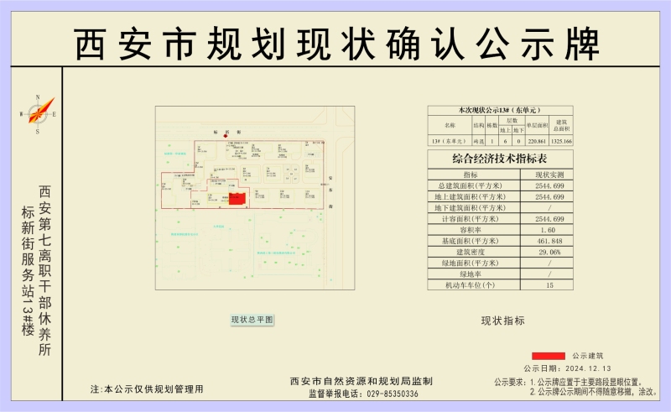Click the red highlighted building on site plan
Viewport: 671px width, 412px height.
237,199
